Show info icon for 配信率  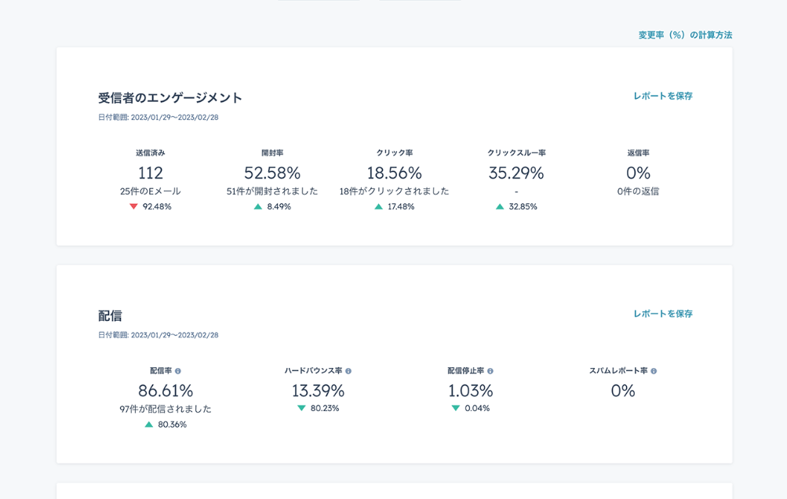click(x=177, y=371)
